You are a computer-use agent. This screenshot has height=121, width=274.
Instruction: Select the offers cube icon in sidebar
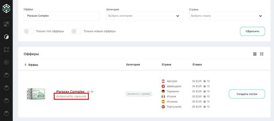point(6,37)
